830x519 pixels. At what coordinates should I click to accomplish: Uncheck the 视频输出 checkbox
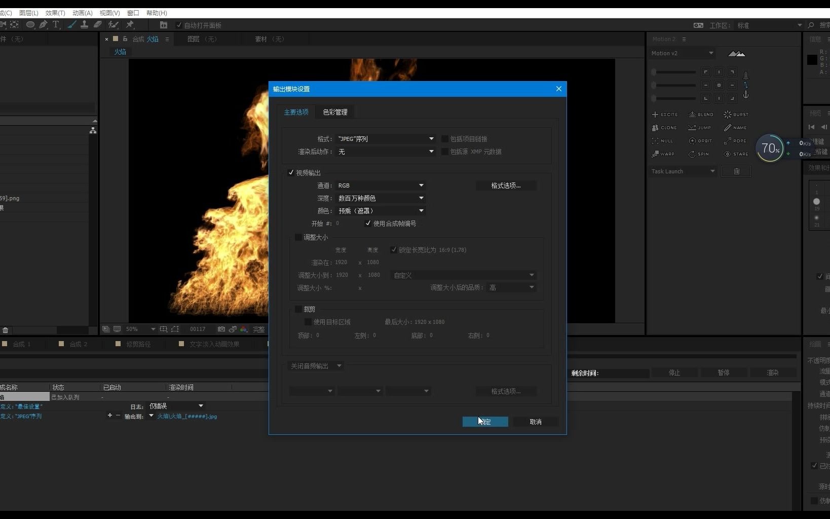(x=291, y=173)
